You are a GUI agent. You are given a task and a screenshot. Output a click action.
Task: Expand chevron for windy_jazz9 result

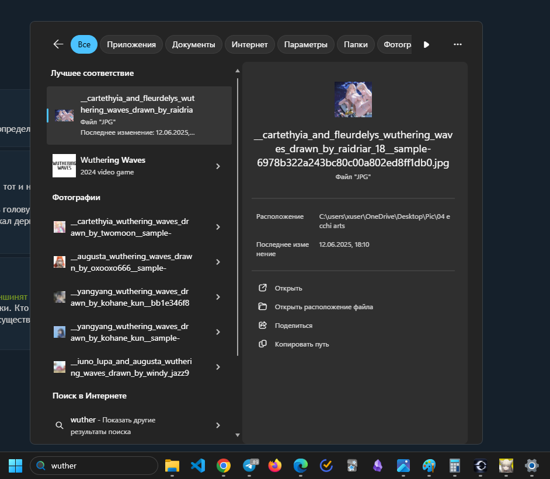tap(218, 367)
